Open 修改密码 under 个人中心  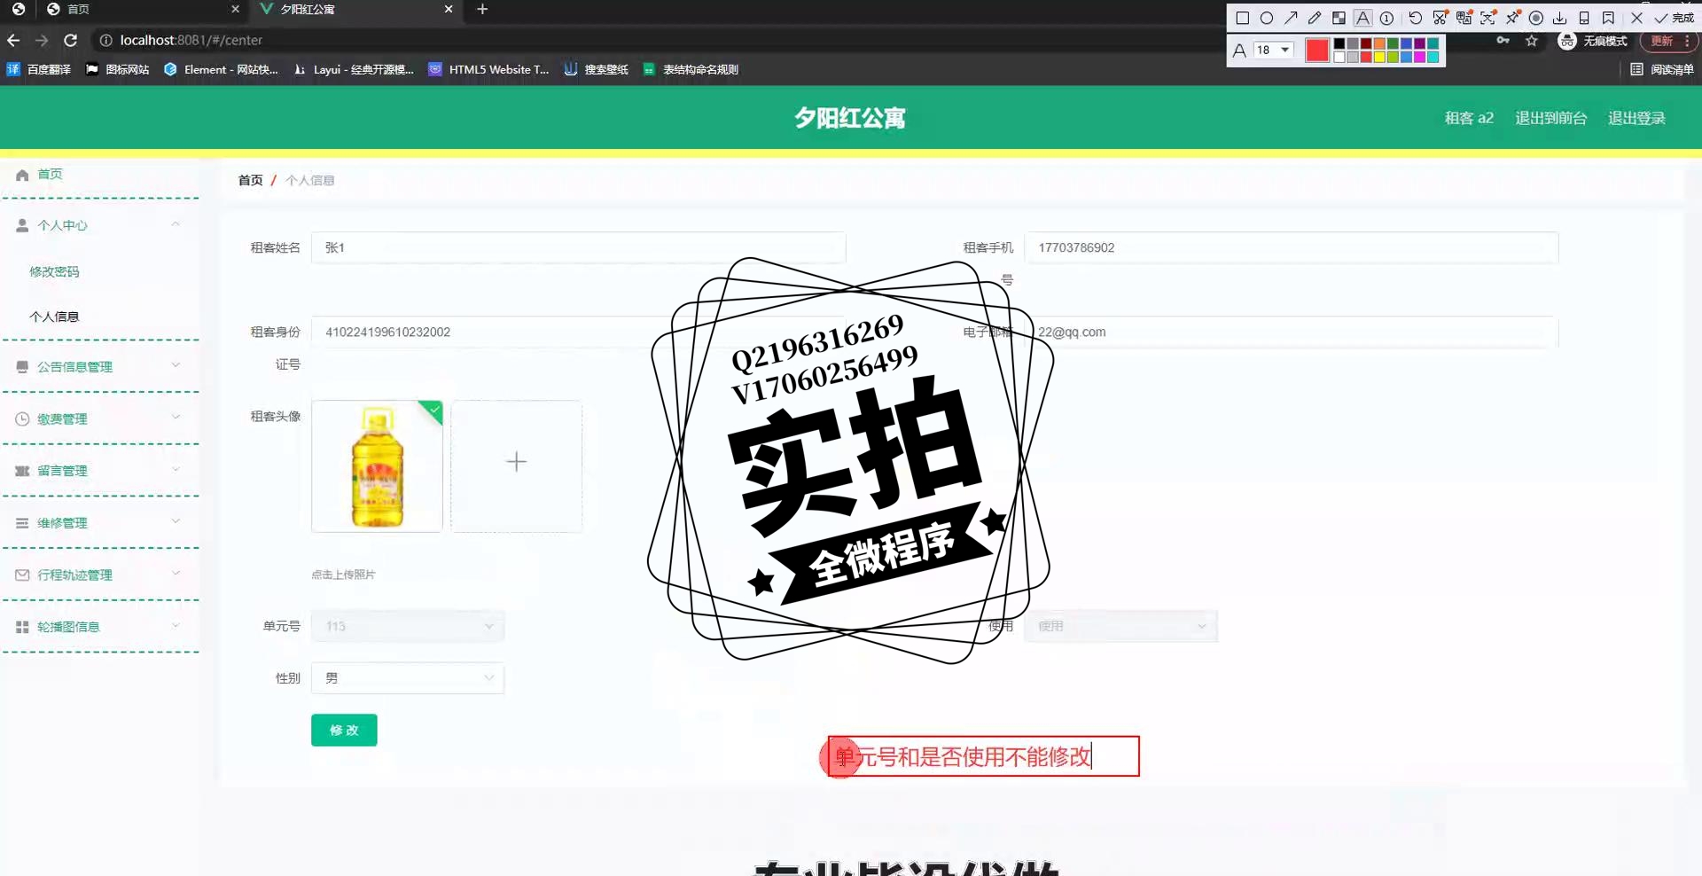[54, 271]
